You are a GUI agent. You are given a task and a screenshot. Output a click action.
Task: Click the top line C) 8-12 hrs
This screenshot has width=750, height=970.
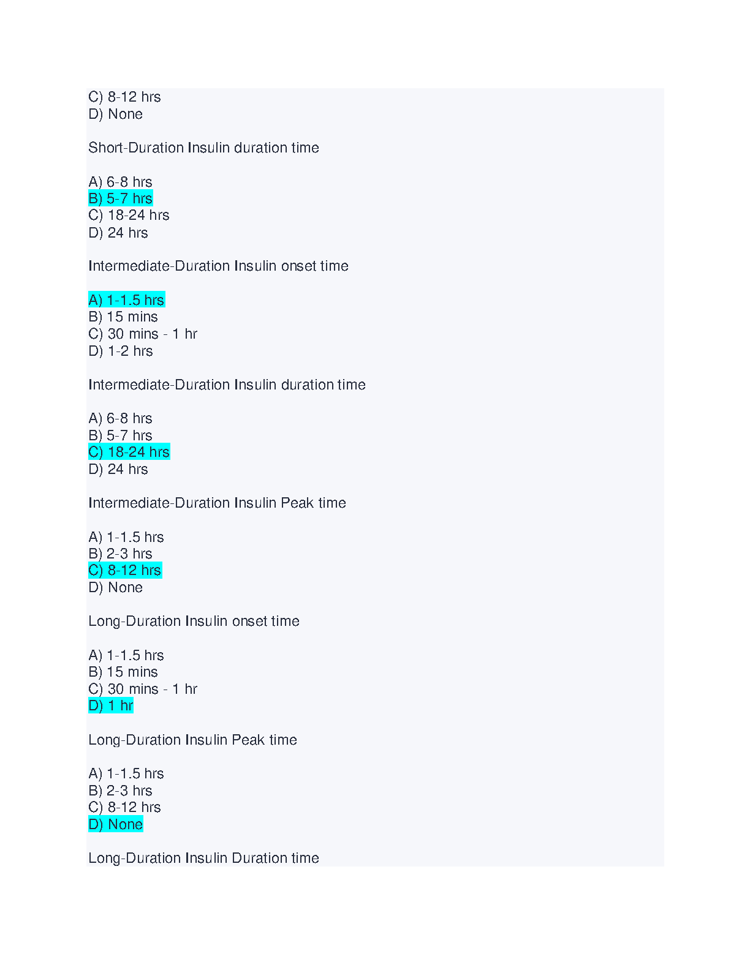coord(124,97)
